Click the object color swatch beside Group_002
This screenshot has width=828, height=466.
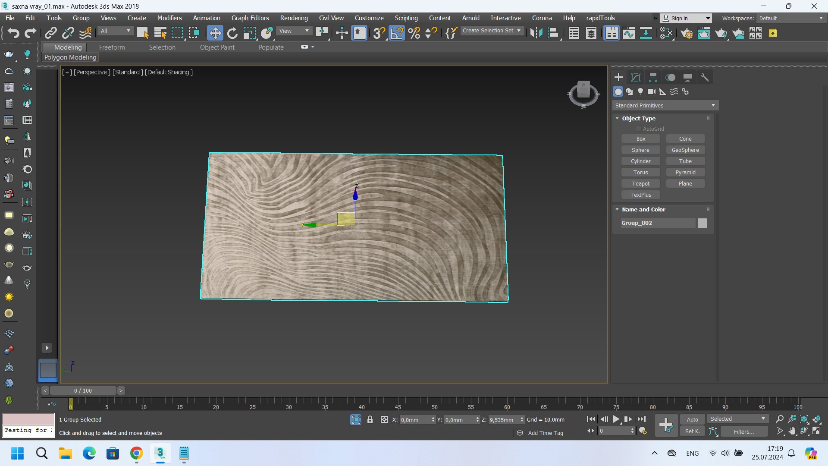coord(703,223)
